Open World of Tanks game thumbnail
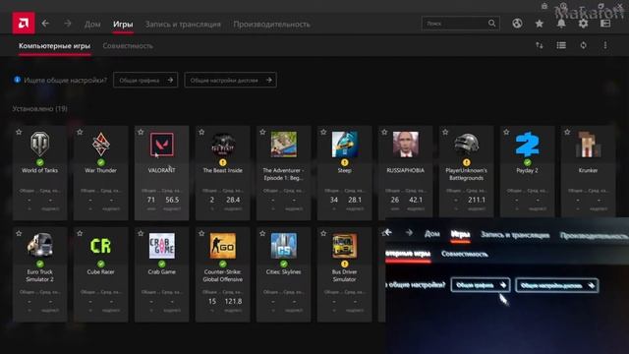 [x=39, y=145]
